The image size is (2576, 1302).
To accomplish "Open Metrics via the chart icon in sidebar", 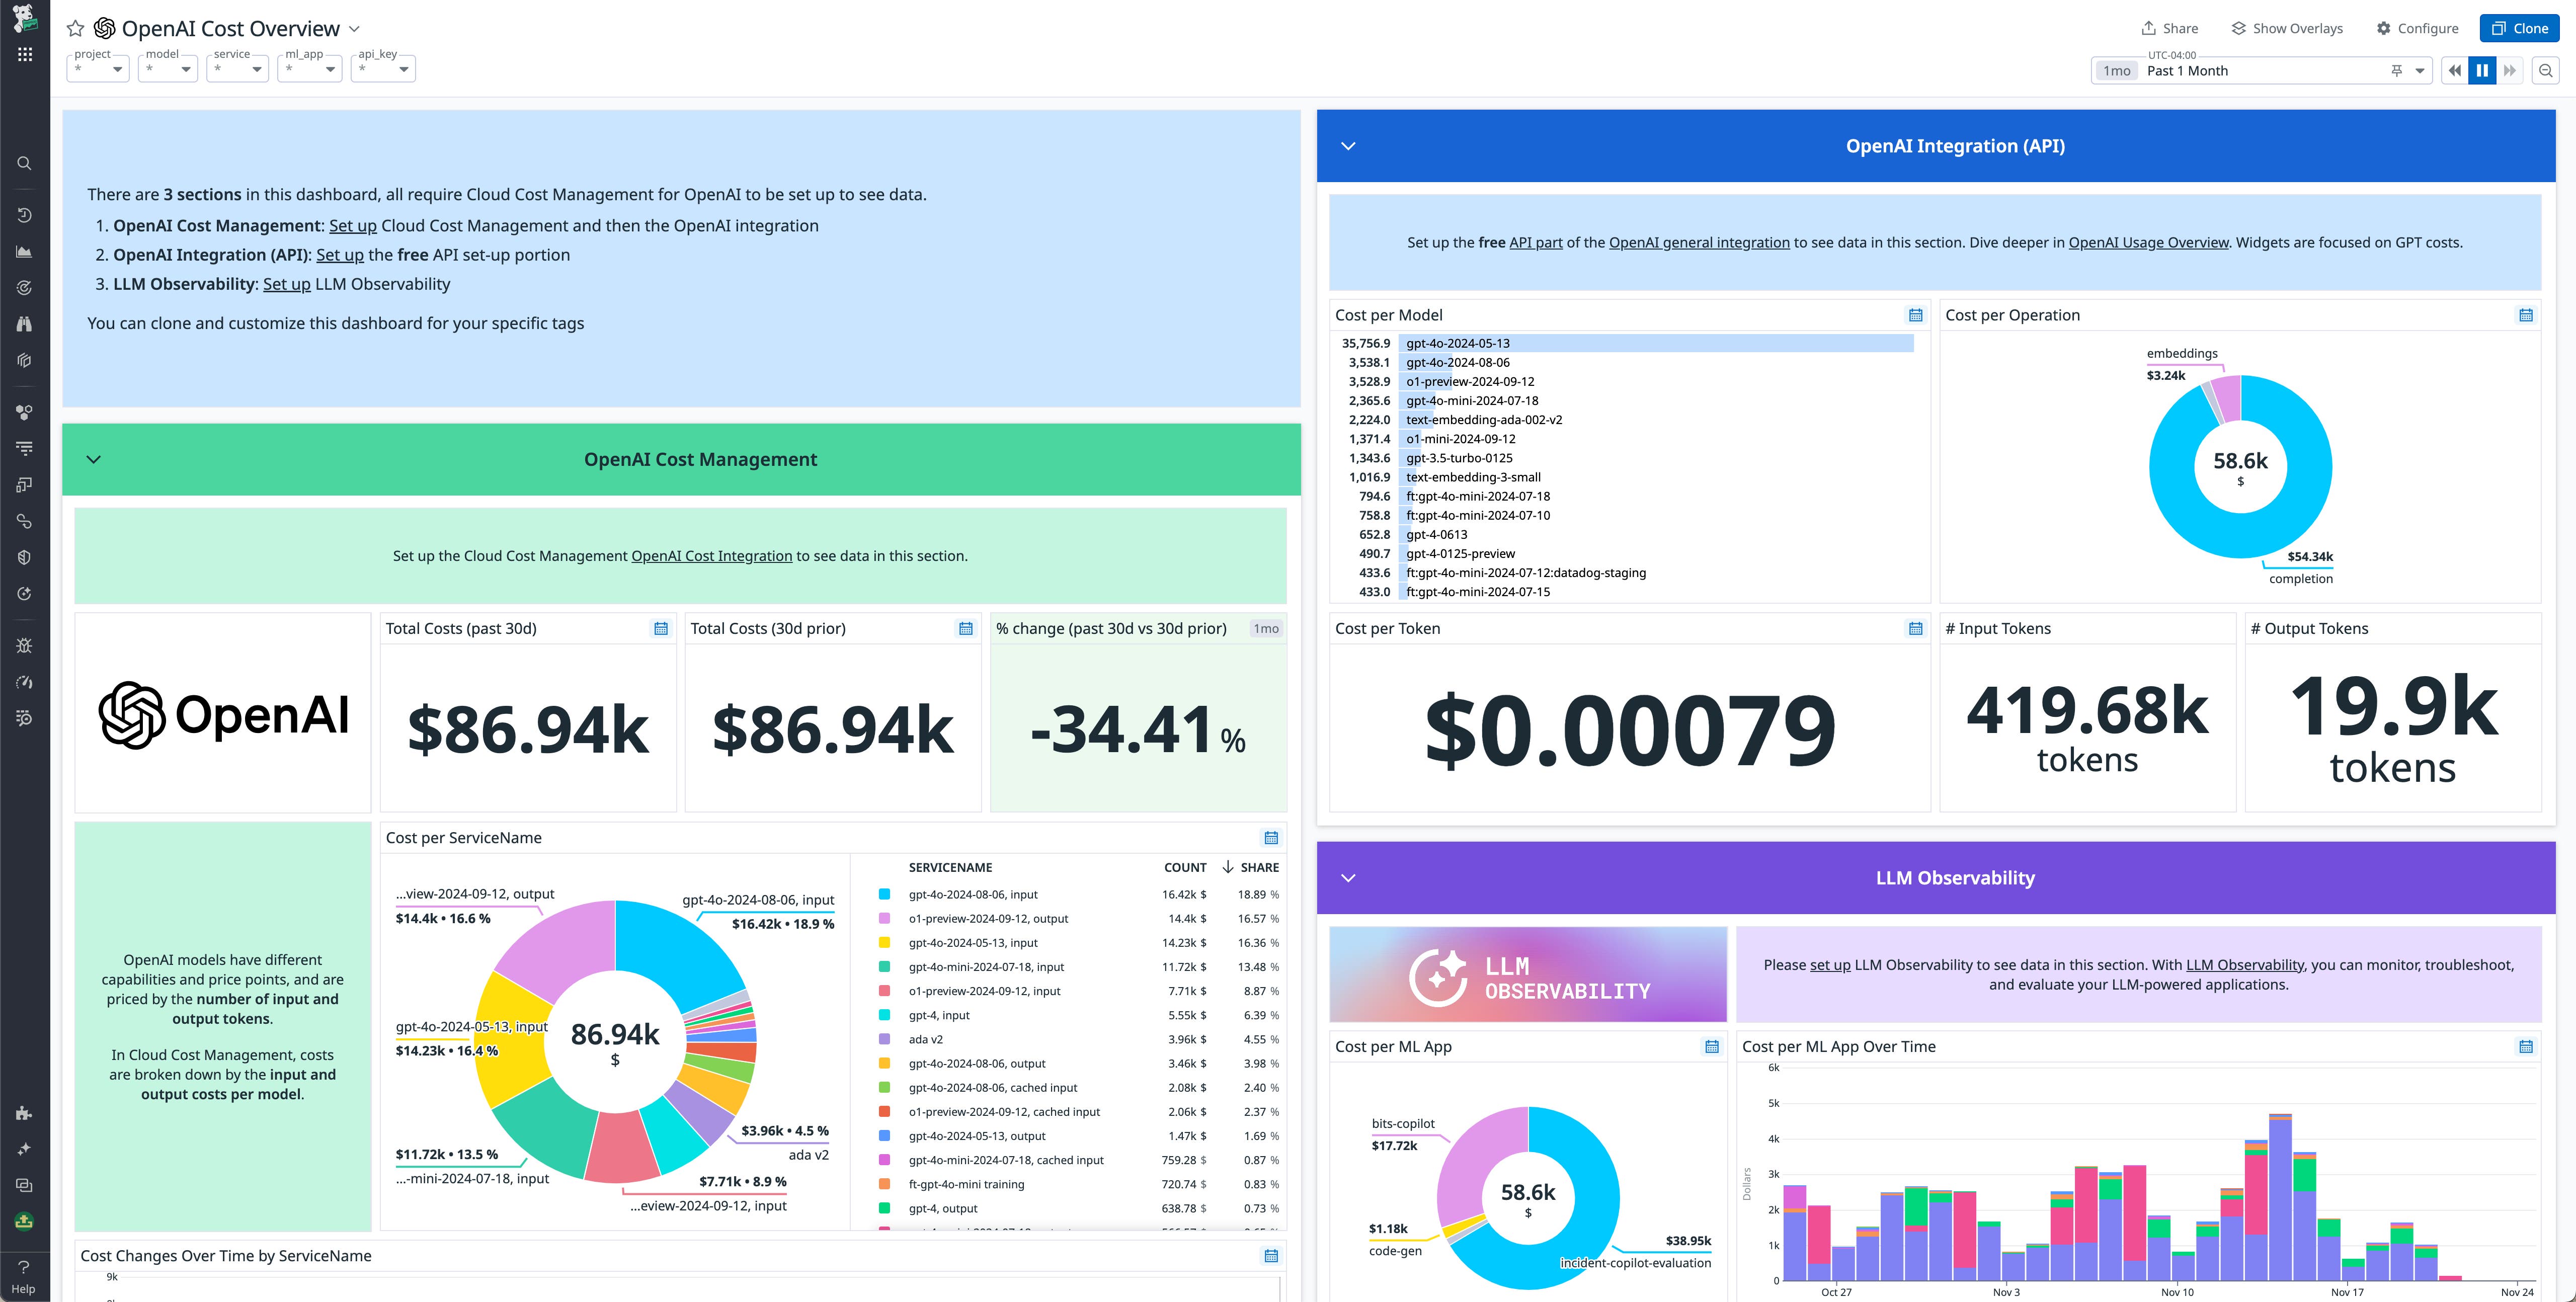I will click(24, 251).
